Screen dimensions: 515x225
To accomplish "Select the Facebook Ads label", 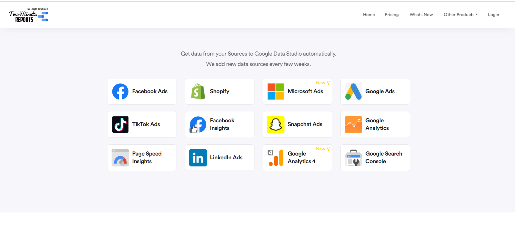I will click(x=150, y=91).
